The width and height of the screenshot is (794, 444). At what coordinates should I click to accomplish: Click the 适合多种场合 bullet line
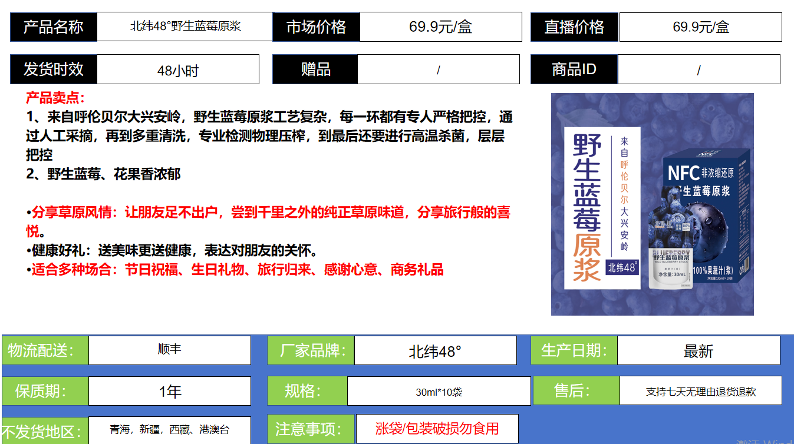click(237, 270)
